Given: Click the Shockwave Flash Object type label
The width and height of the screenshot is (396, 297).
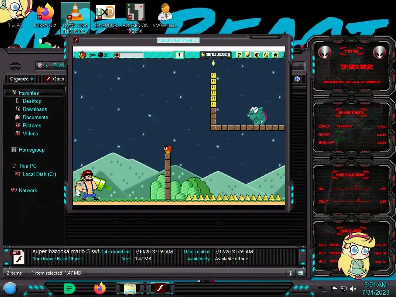Looking at the screenshot, I should [57, 259].
